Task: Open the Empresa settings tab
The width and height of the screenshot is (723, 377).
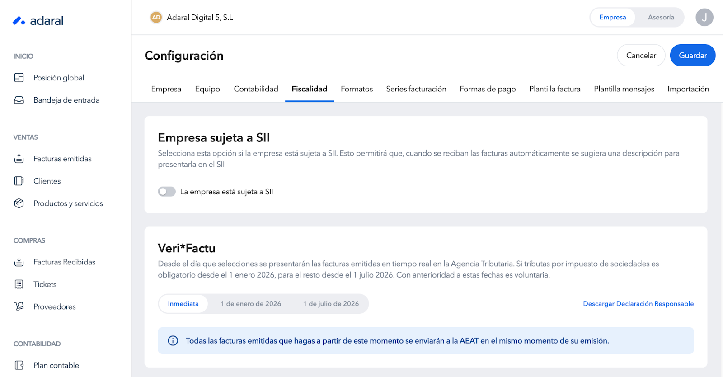Action: (x=166, y=89)
